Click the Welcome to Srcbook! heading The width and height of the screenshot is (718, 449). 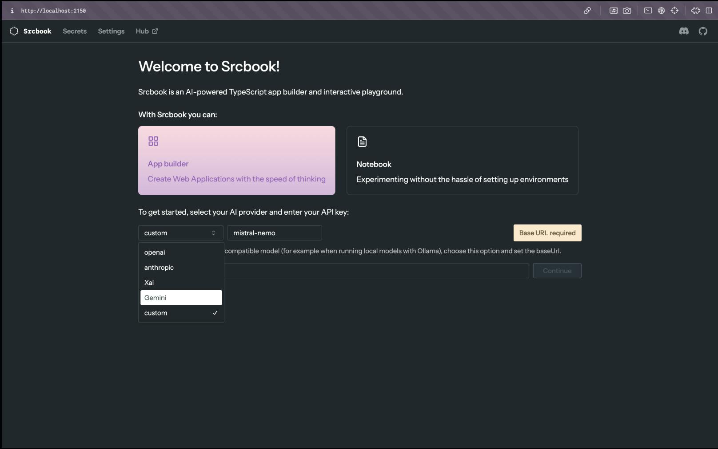(209, 66)
